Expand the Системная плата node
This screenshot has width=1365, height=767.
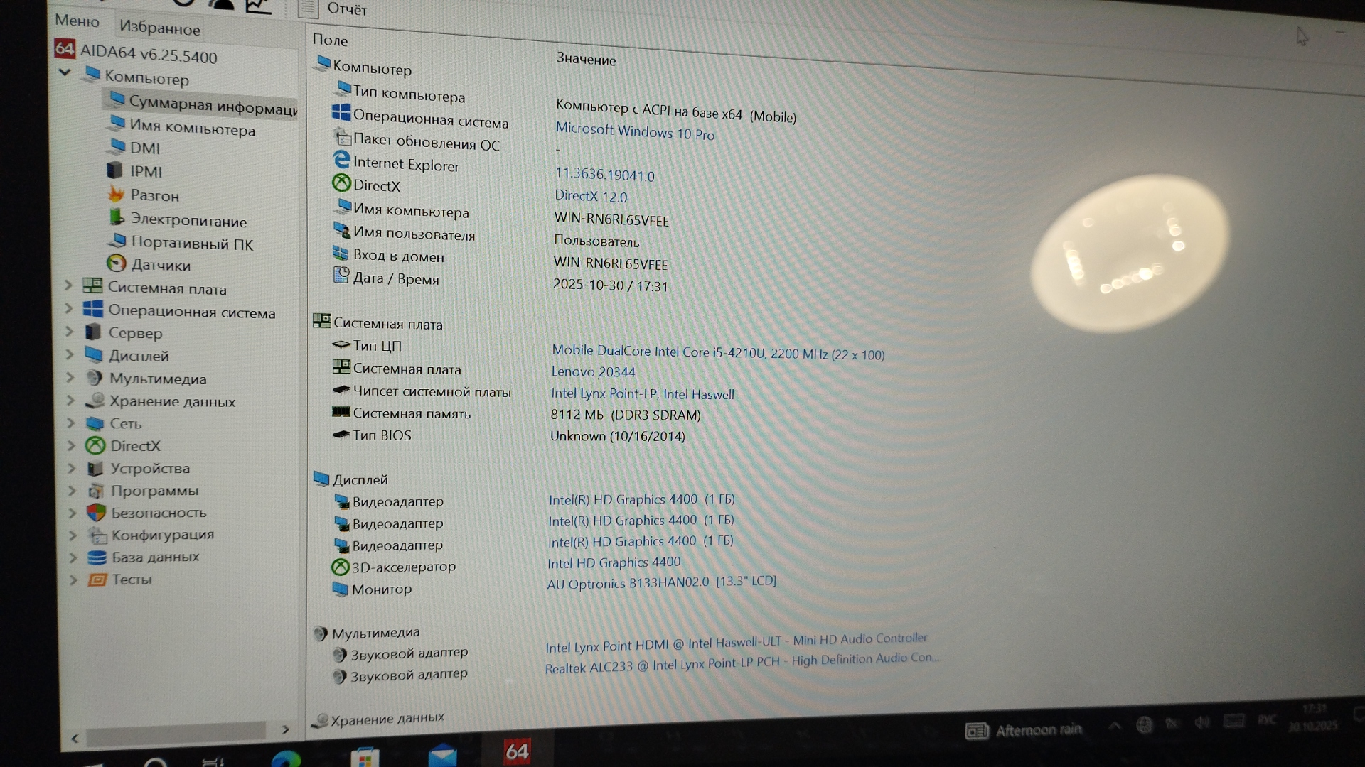(69, 285)
